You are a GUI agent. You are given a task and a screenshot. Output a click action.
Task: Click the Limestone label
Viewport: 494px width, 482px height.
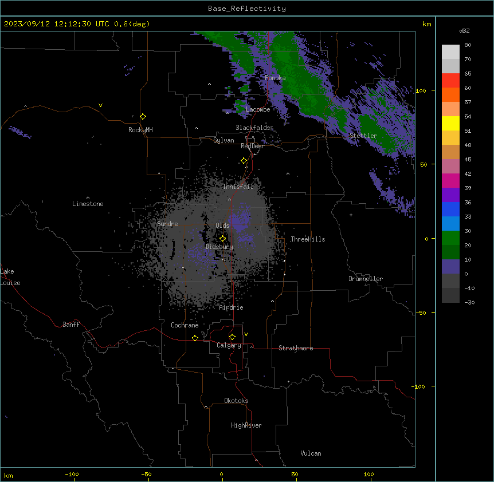point(88,204)
